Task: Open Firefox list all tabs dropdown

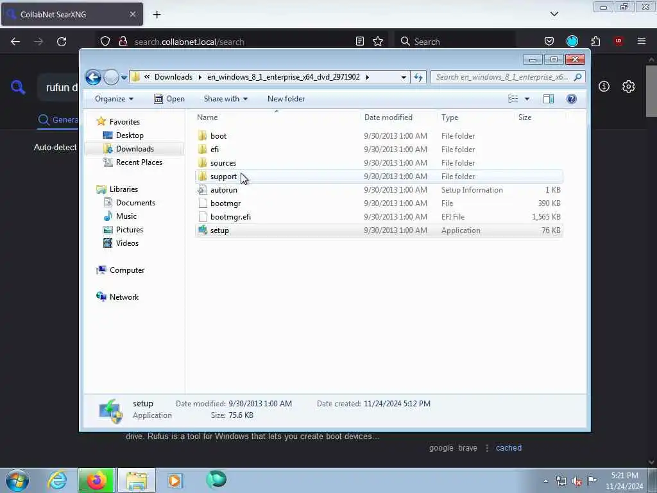Action: pos(554,14)
